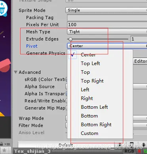Open the panel options menu icon

coord(7,144)
